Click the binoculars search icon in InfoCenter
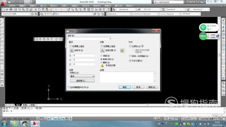 pyautogui.click(x=185, y=2)
